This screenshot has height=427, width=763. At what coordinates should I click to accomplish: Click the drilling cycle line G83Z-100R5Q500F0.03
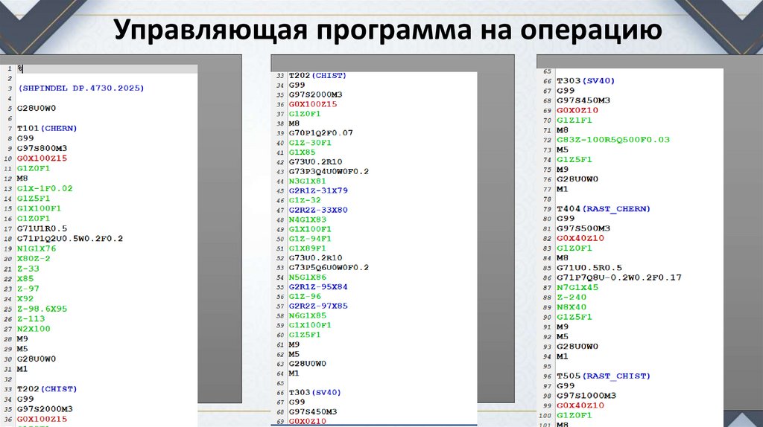pos(614,140)
